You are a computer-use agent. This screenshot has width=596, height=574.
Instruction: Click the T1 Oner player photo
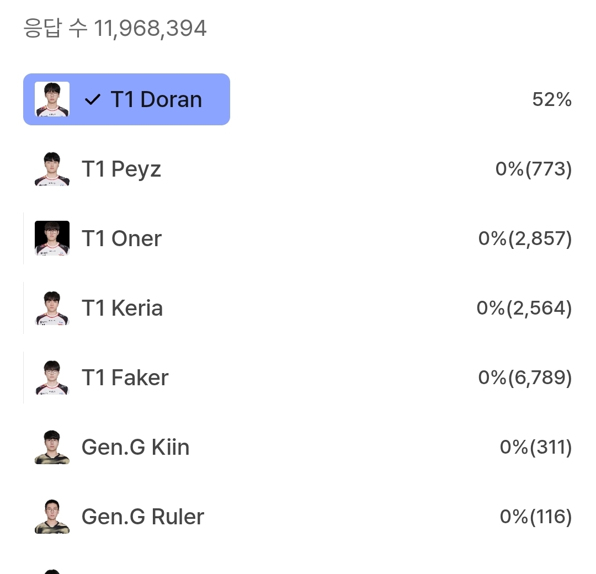[52, 238]
